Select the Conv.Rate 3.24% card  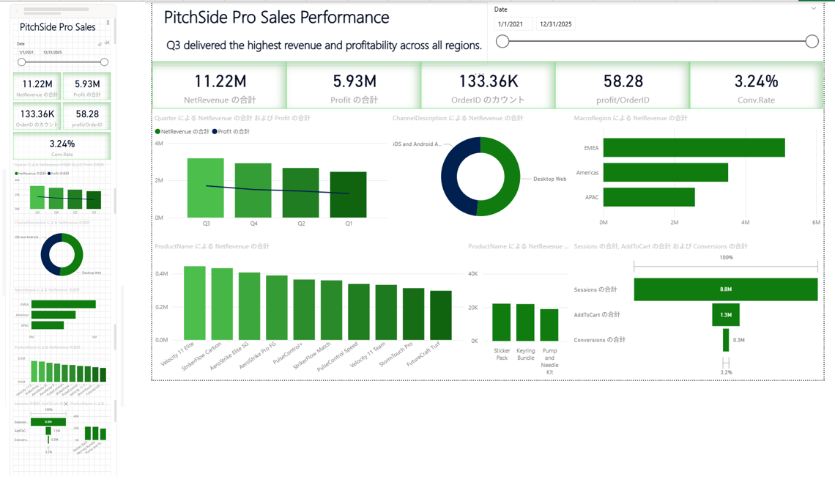click(x=756, y=85)
